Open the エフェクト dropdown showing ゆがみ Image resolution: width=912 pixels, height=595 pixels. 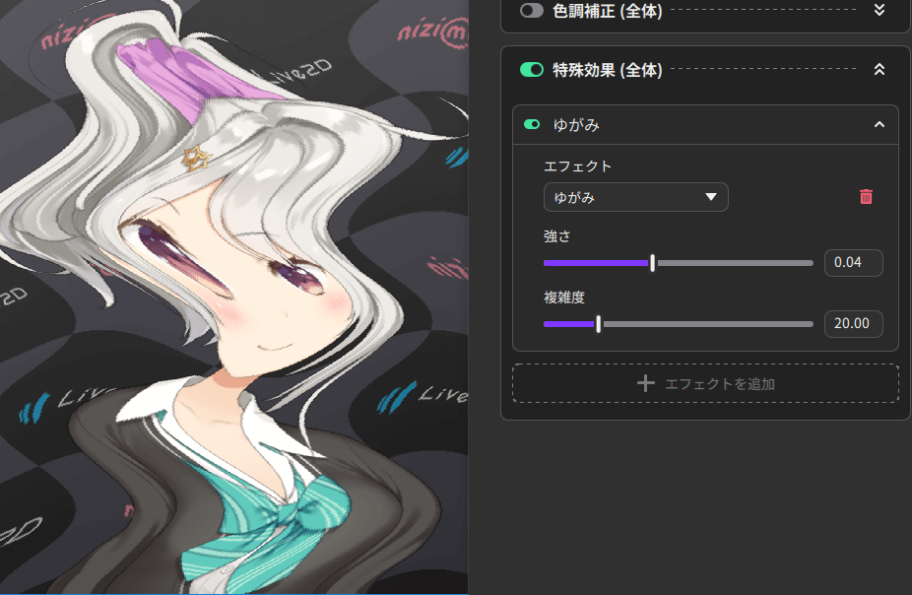click(635, 197)
